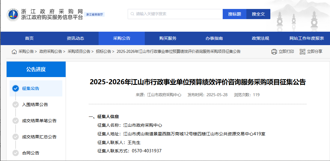Open 办事指南 in the navigation bar
The height and width of the screenshot is (161, 330).
pyautogui.click(x=214, y=38)
